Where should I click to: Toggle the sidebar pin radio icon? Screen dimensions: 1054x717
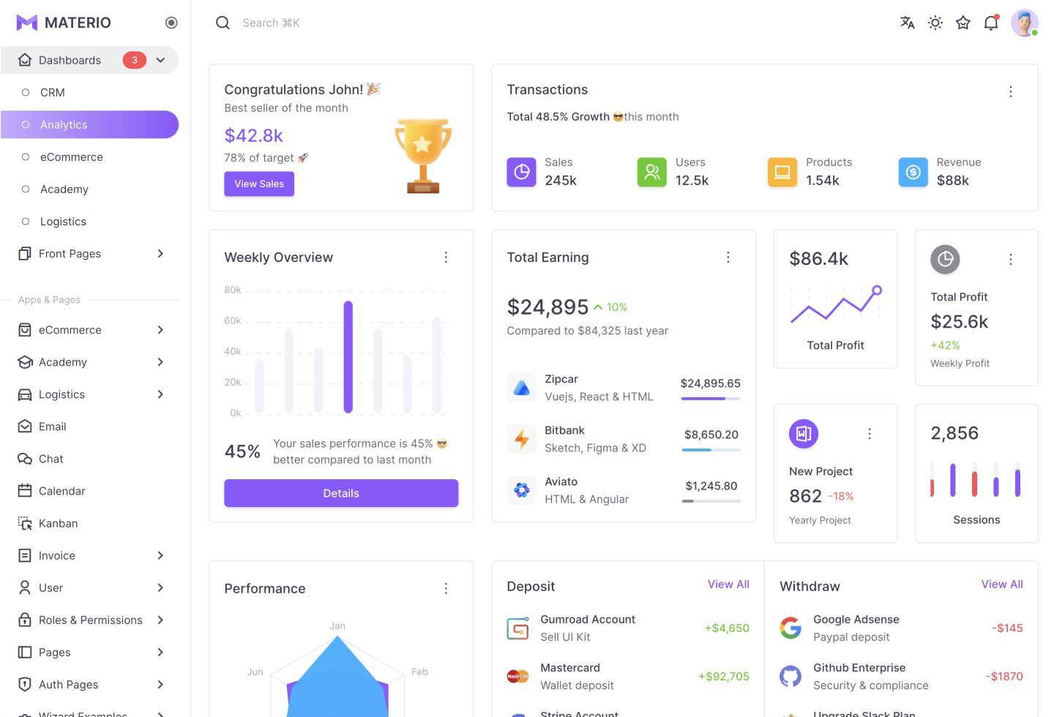[171, 23]
